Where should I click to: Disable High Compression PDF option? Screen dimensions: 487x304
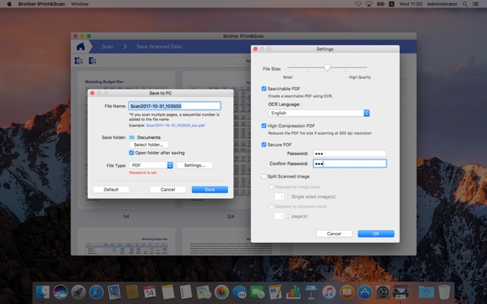pyautogui.click(x=264, y=126)
